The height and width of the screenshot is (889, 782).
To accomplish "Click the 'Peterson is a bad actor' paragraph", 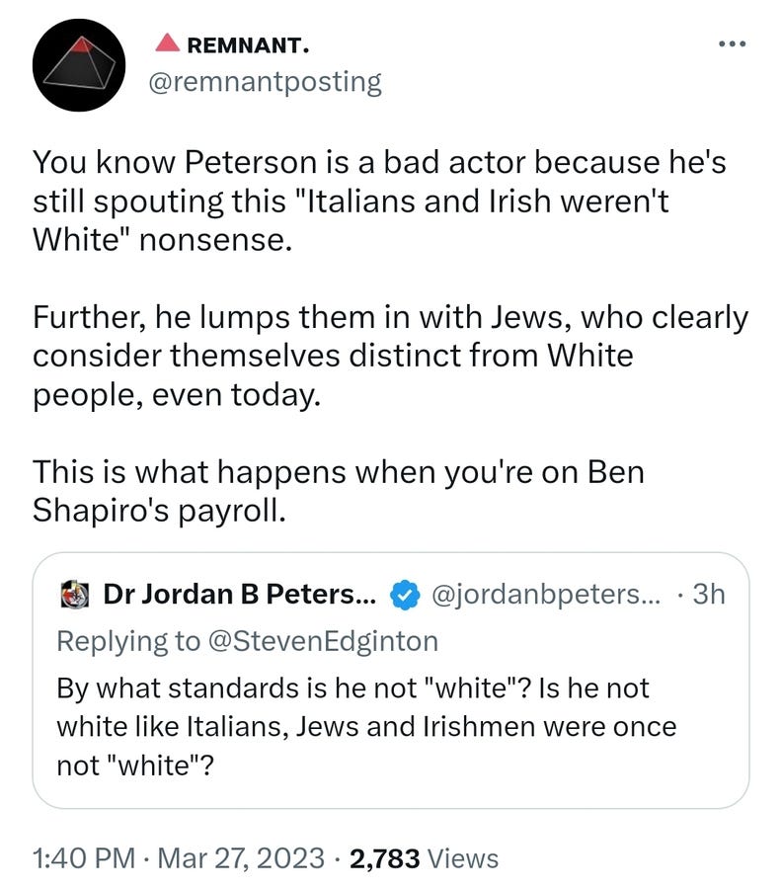I will (x=379, y=201).
